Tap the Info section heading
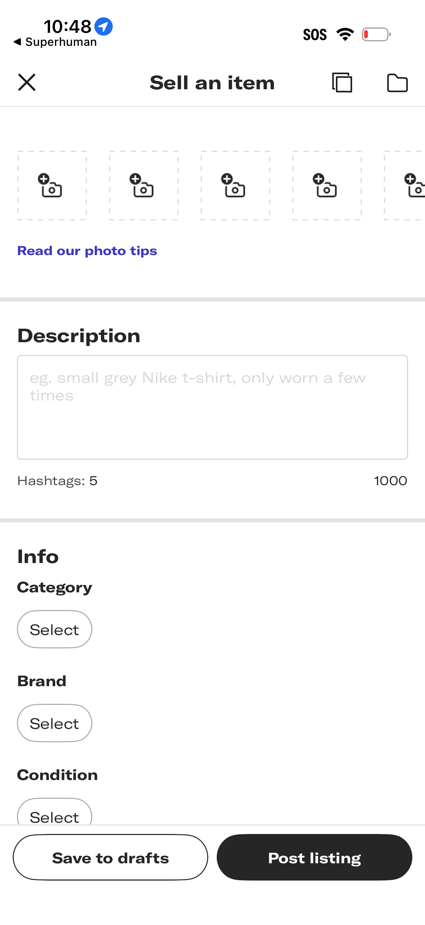Screen dimensions: 425x925 click(x=38, y=556)
